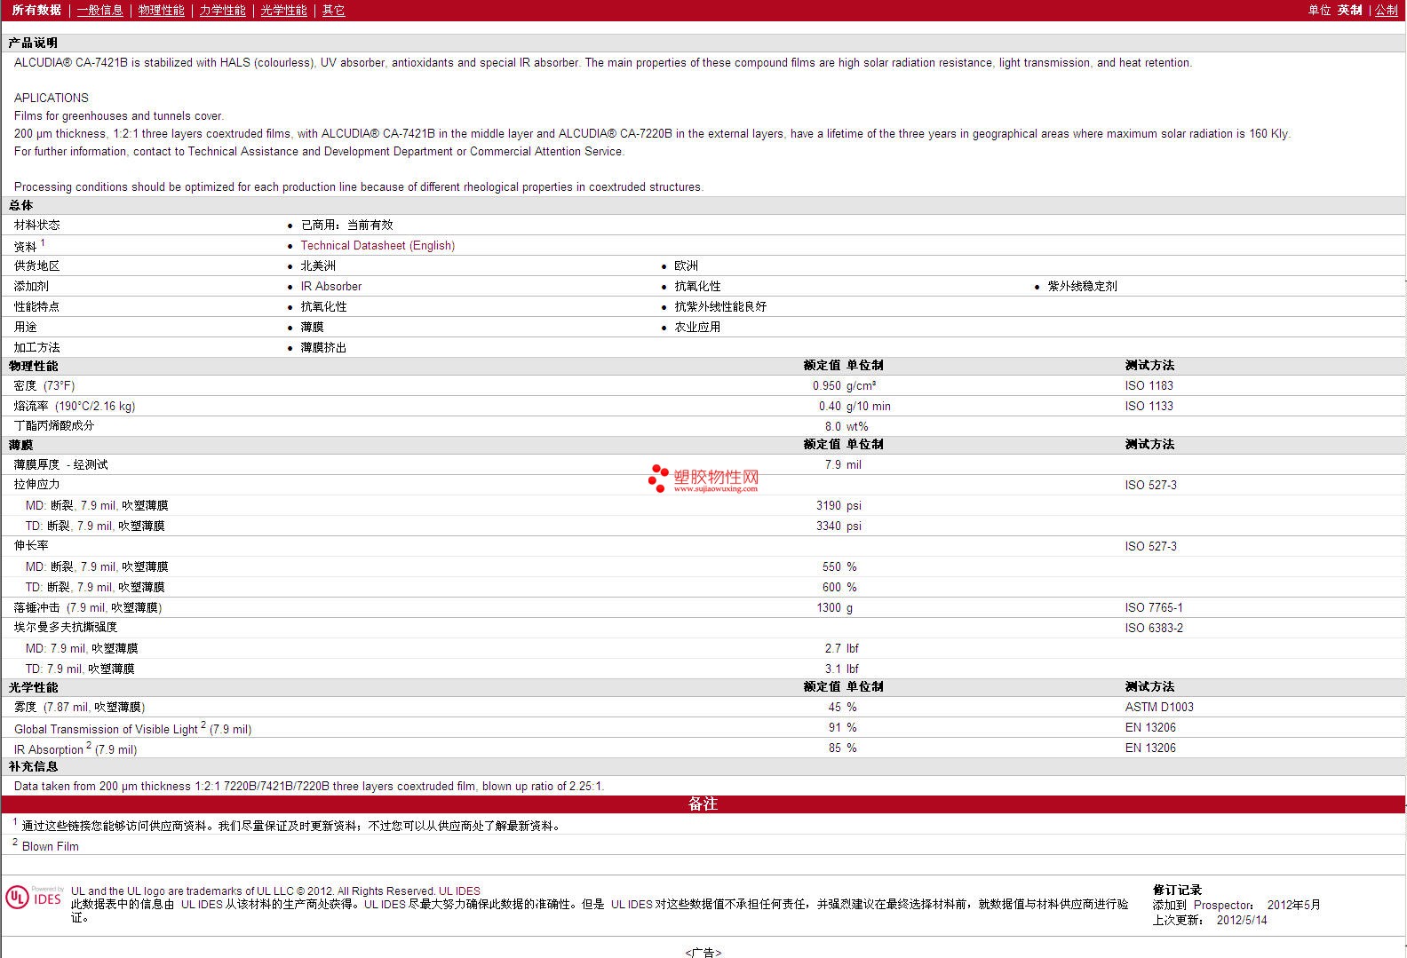This screenshot has width=1407, height=958.
Task: Click density value 0.950
Action: coord(826,386)
